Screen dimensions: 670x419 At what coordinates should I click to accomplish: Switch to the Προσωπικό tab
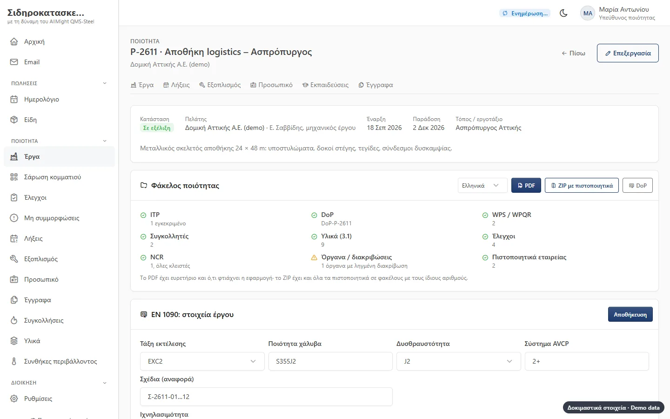point(271,85)
